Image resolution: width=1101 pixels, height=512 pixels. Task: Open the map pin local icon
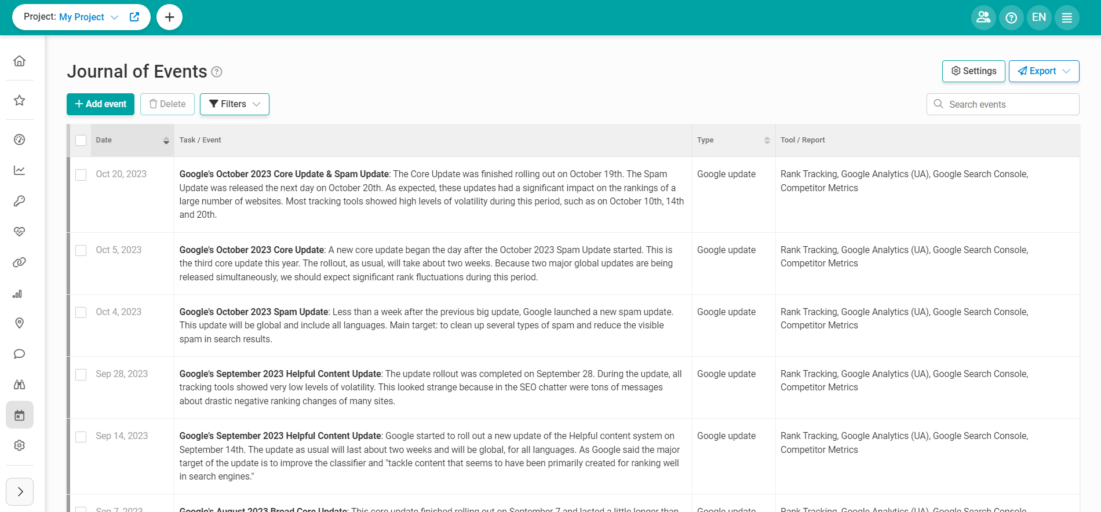point(20,323)
